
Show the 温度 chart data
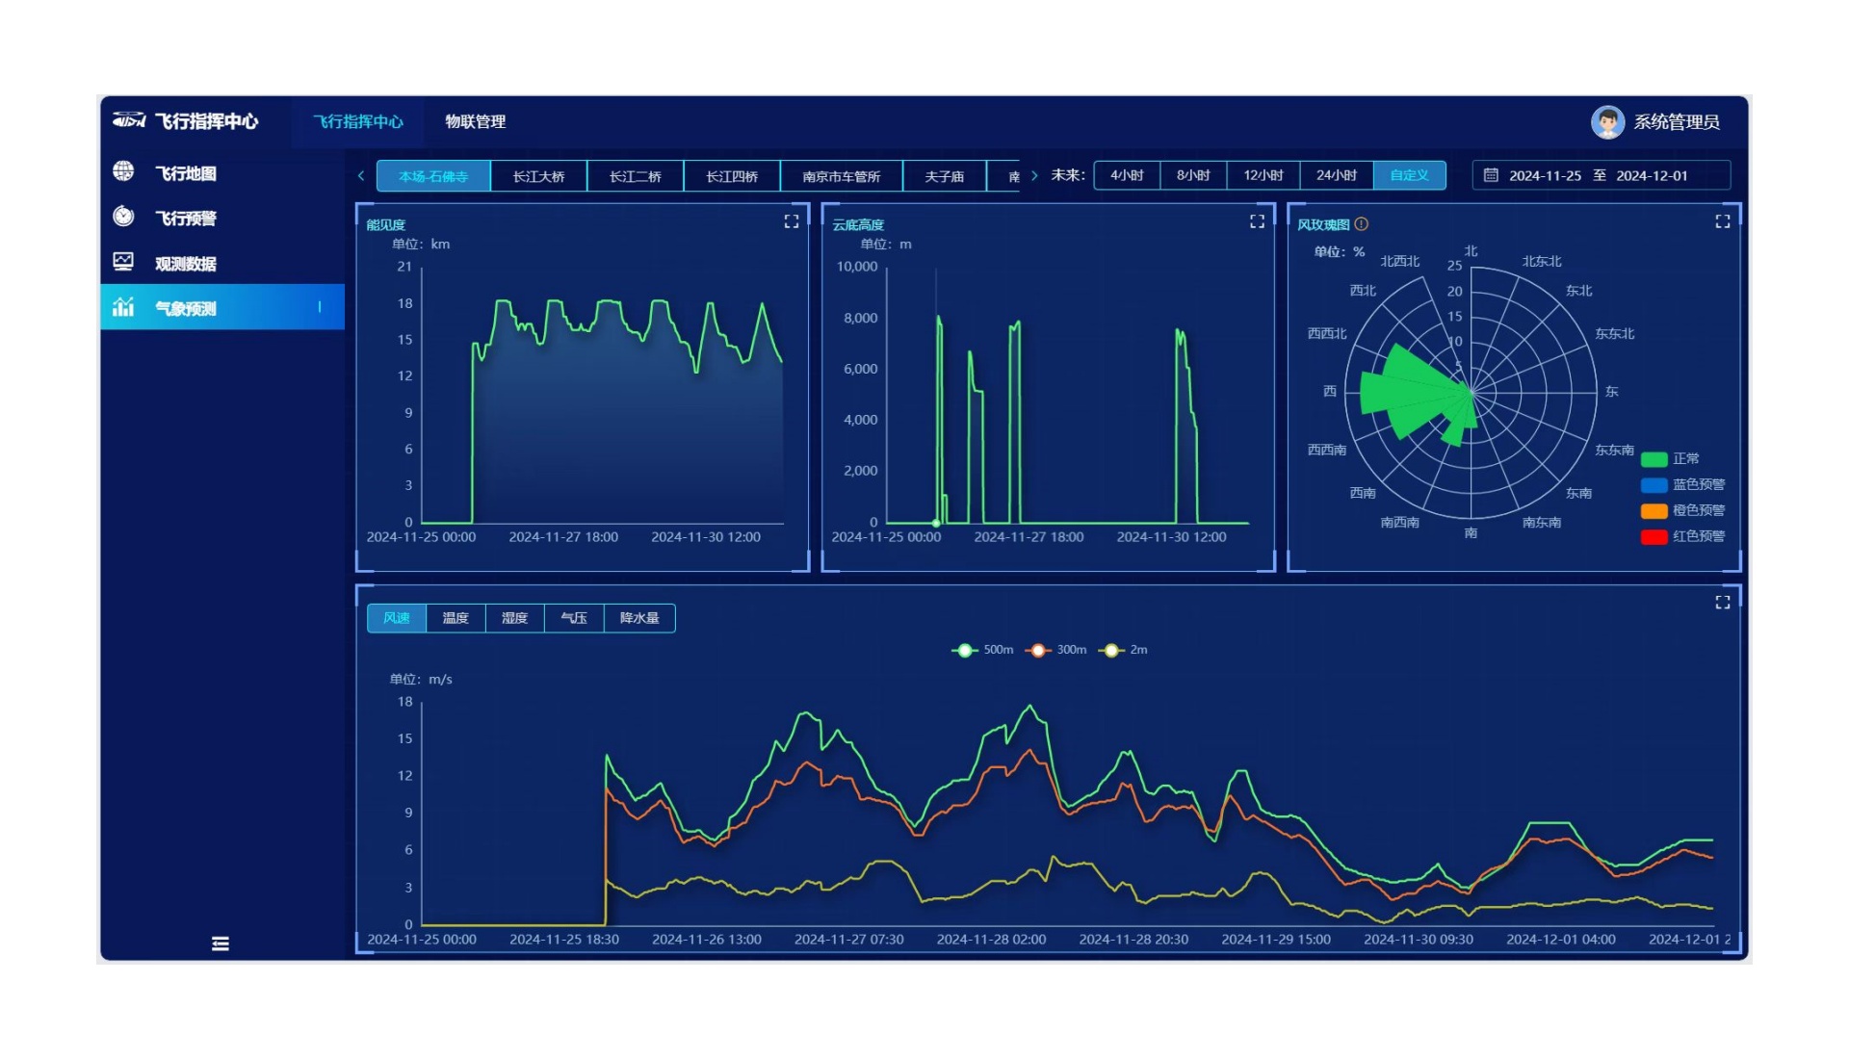coord(455,618)
